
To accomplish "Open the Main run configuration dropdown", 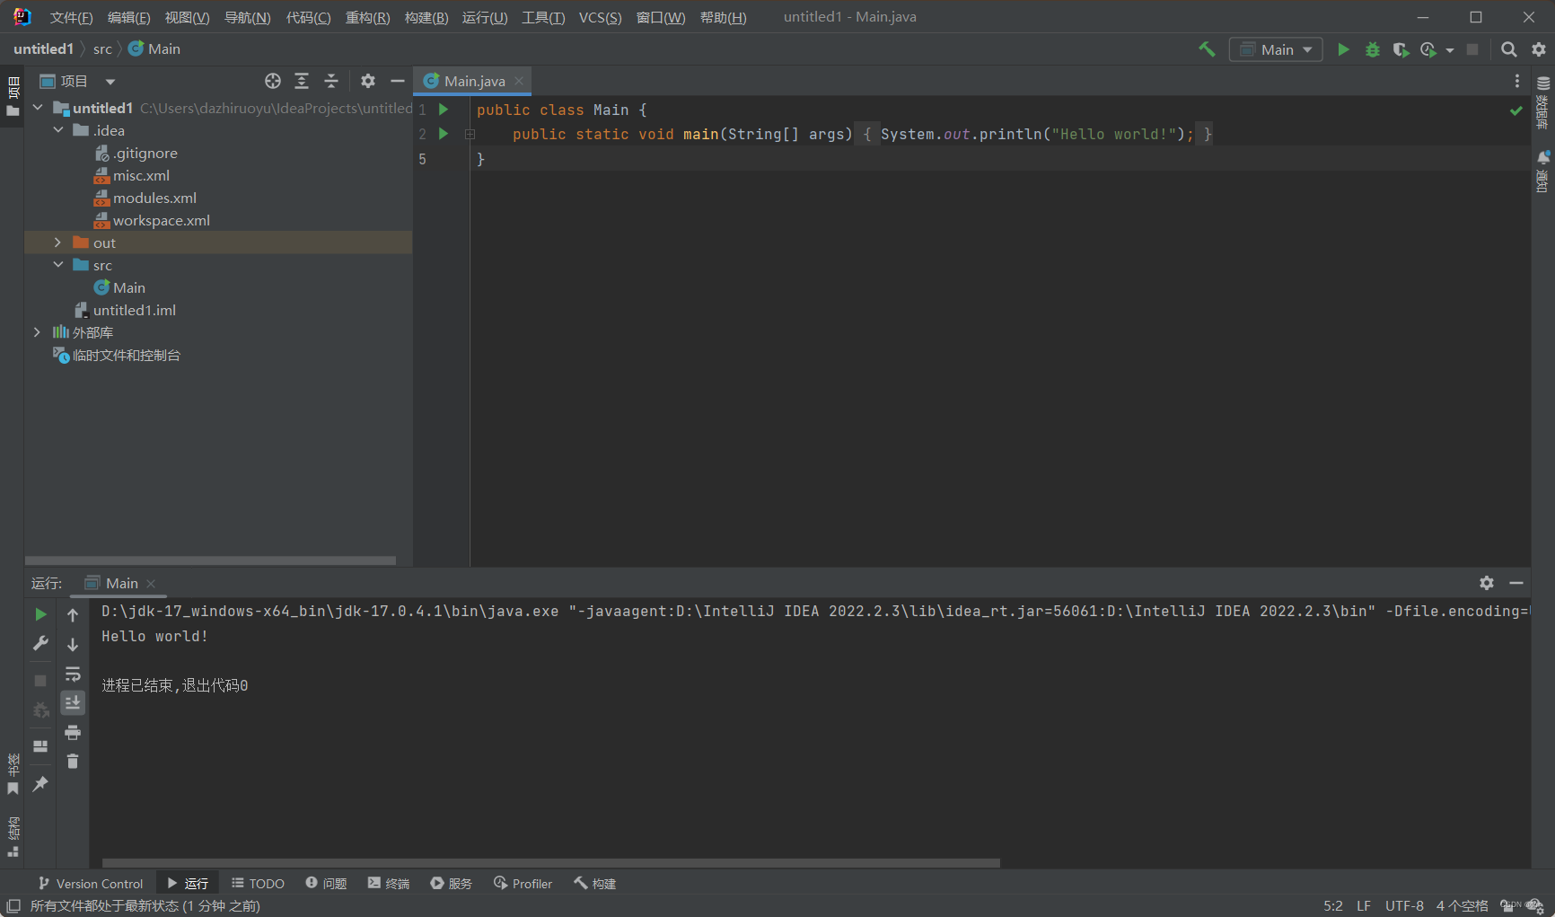I will tap(1276, 49).
